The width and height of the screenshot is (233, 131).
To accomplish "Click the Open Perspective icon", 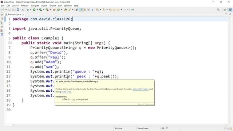I will click(225, 10).
